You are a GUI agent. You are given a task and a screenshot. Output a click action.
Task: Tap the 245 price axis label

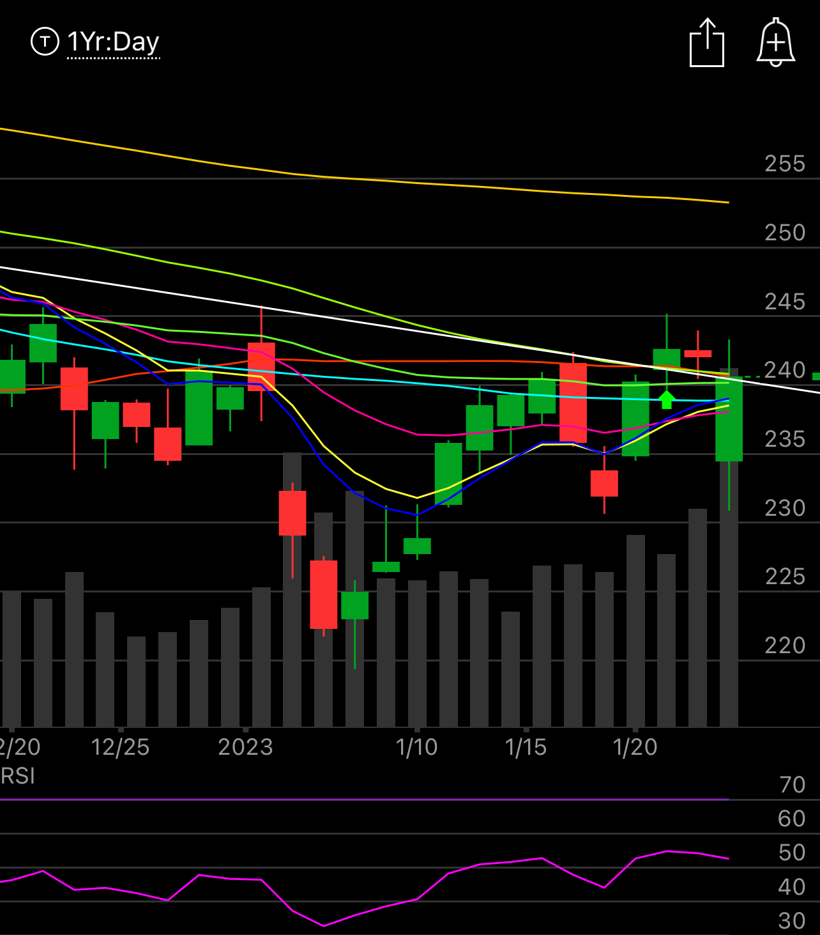click(785, 302)
